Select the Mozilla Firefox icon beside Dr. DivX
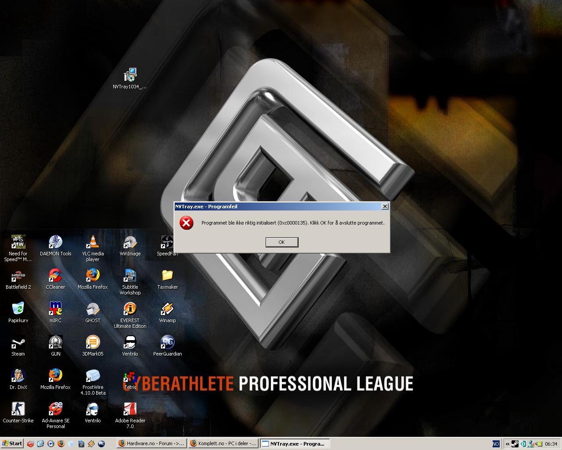Viewport: 562px width, 450px height. coord(55,379)
